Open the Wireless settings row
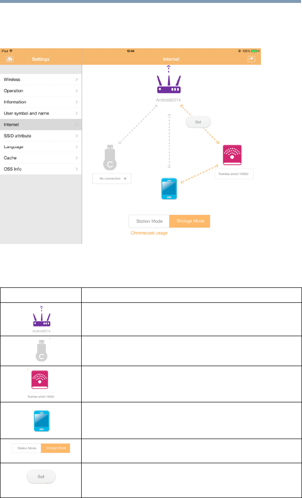 pos(41,79)
